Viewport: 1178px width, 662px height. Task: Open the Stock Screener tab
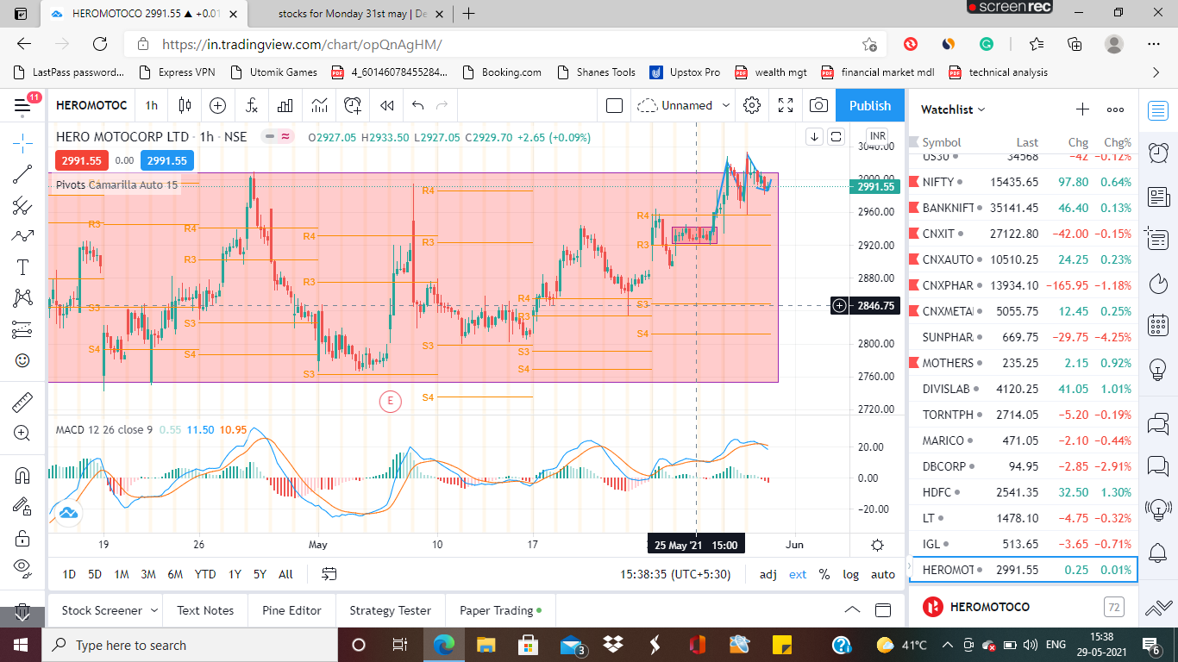click(102, 610)
